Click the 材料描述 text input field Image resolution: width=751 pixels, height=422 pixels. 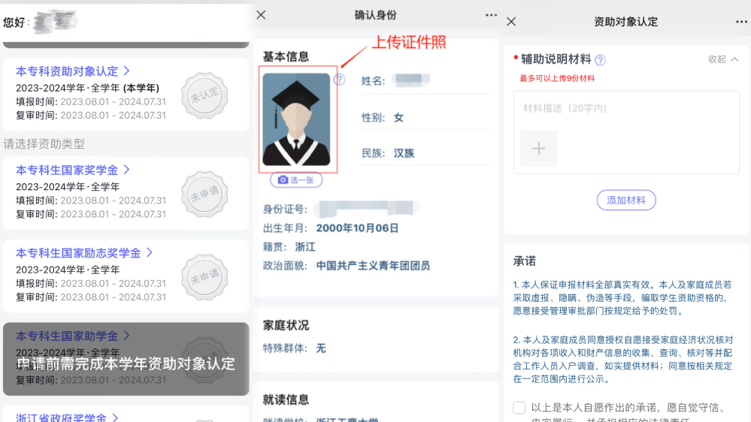pos(625,109)
